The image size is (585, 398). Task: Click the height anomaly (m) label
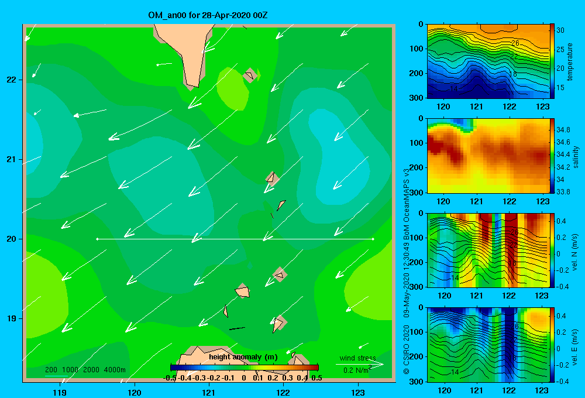tap(243, 357)
